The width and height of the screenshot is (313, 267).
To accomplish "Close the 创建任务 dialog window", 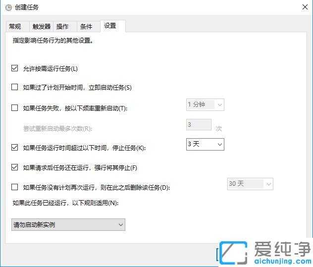I will click(303, 7).
